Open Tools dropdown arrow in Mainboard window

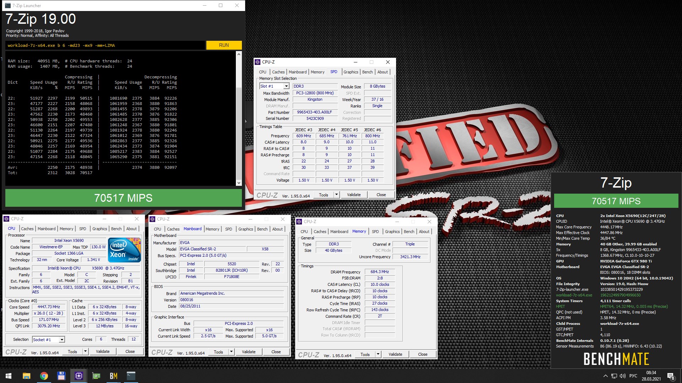point(231,352)
